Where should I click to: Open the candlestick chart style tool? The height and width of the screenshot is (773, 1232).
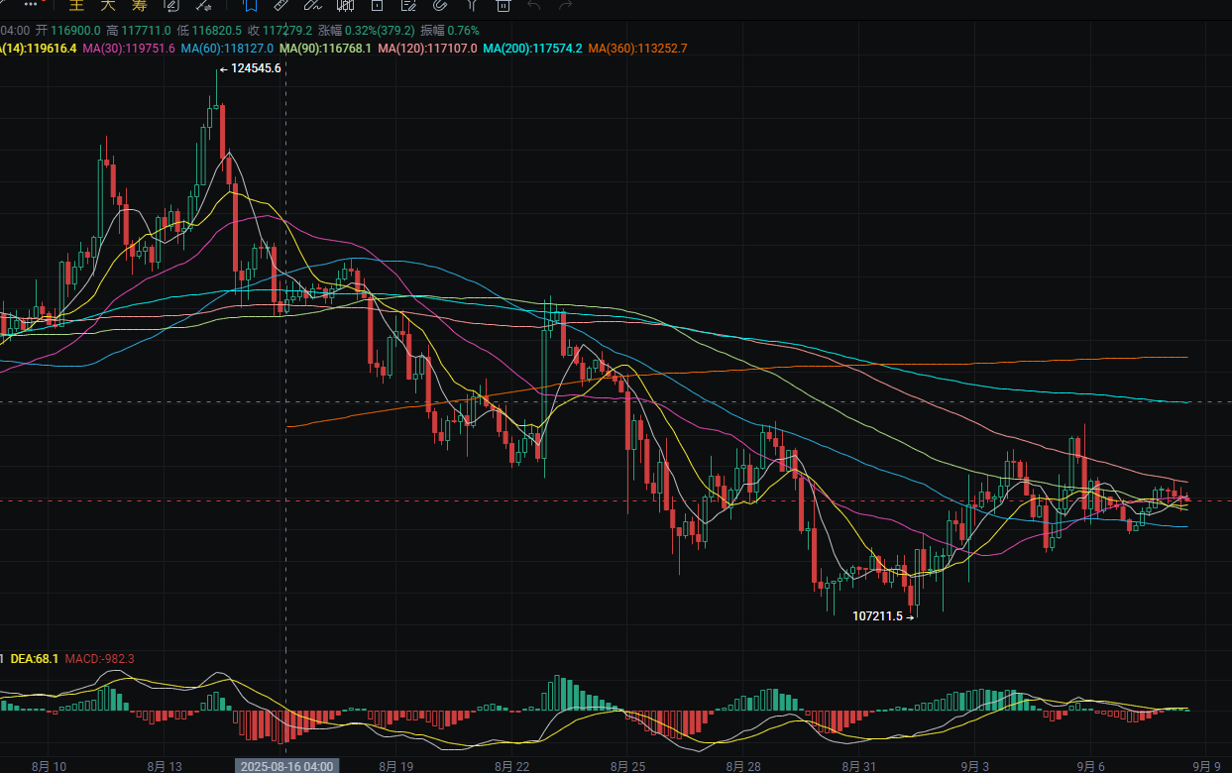[x=345, y=6]
